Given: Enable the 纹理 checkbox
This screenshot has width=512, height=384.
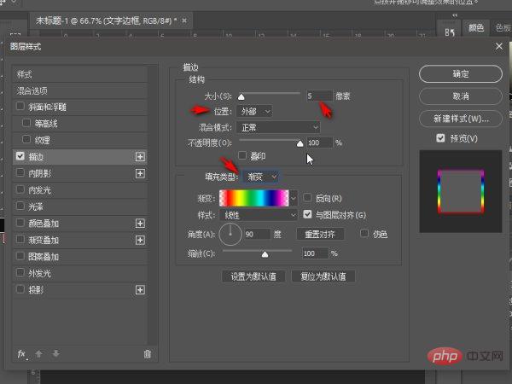Looking at the screenshot, I should pyautogui.click(x=26, y=139).
